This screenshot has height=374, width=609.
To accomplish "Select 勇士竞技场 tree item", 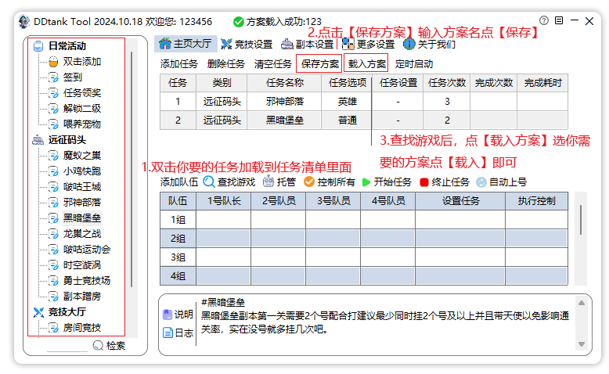I will [87, 280].
